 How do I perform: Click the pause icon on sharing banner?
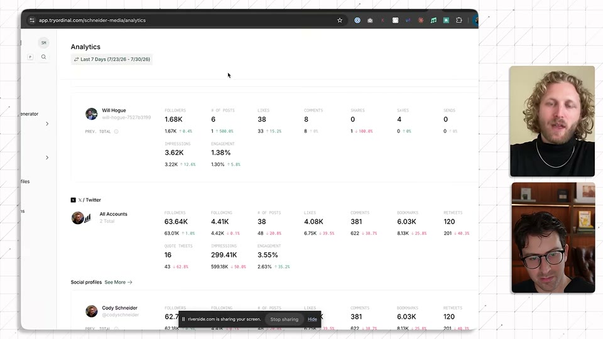point(183,320)
